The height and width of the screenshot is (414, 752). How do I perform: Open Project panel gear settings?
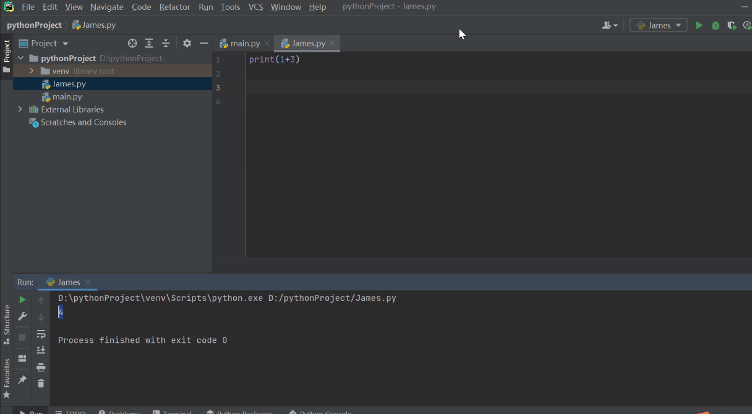tap(187, 43)
